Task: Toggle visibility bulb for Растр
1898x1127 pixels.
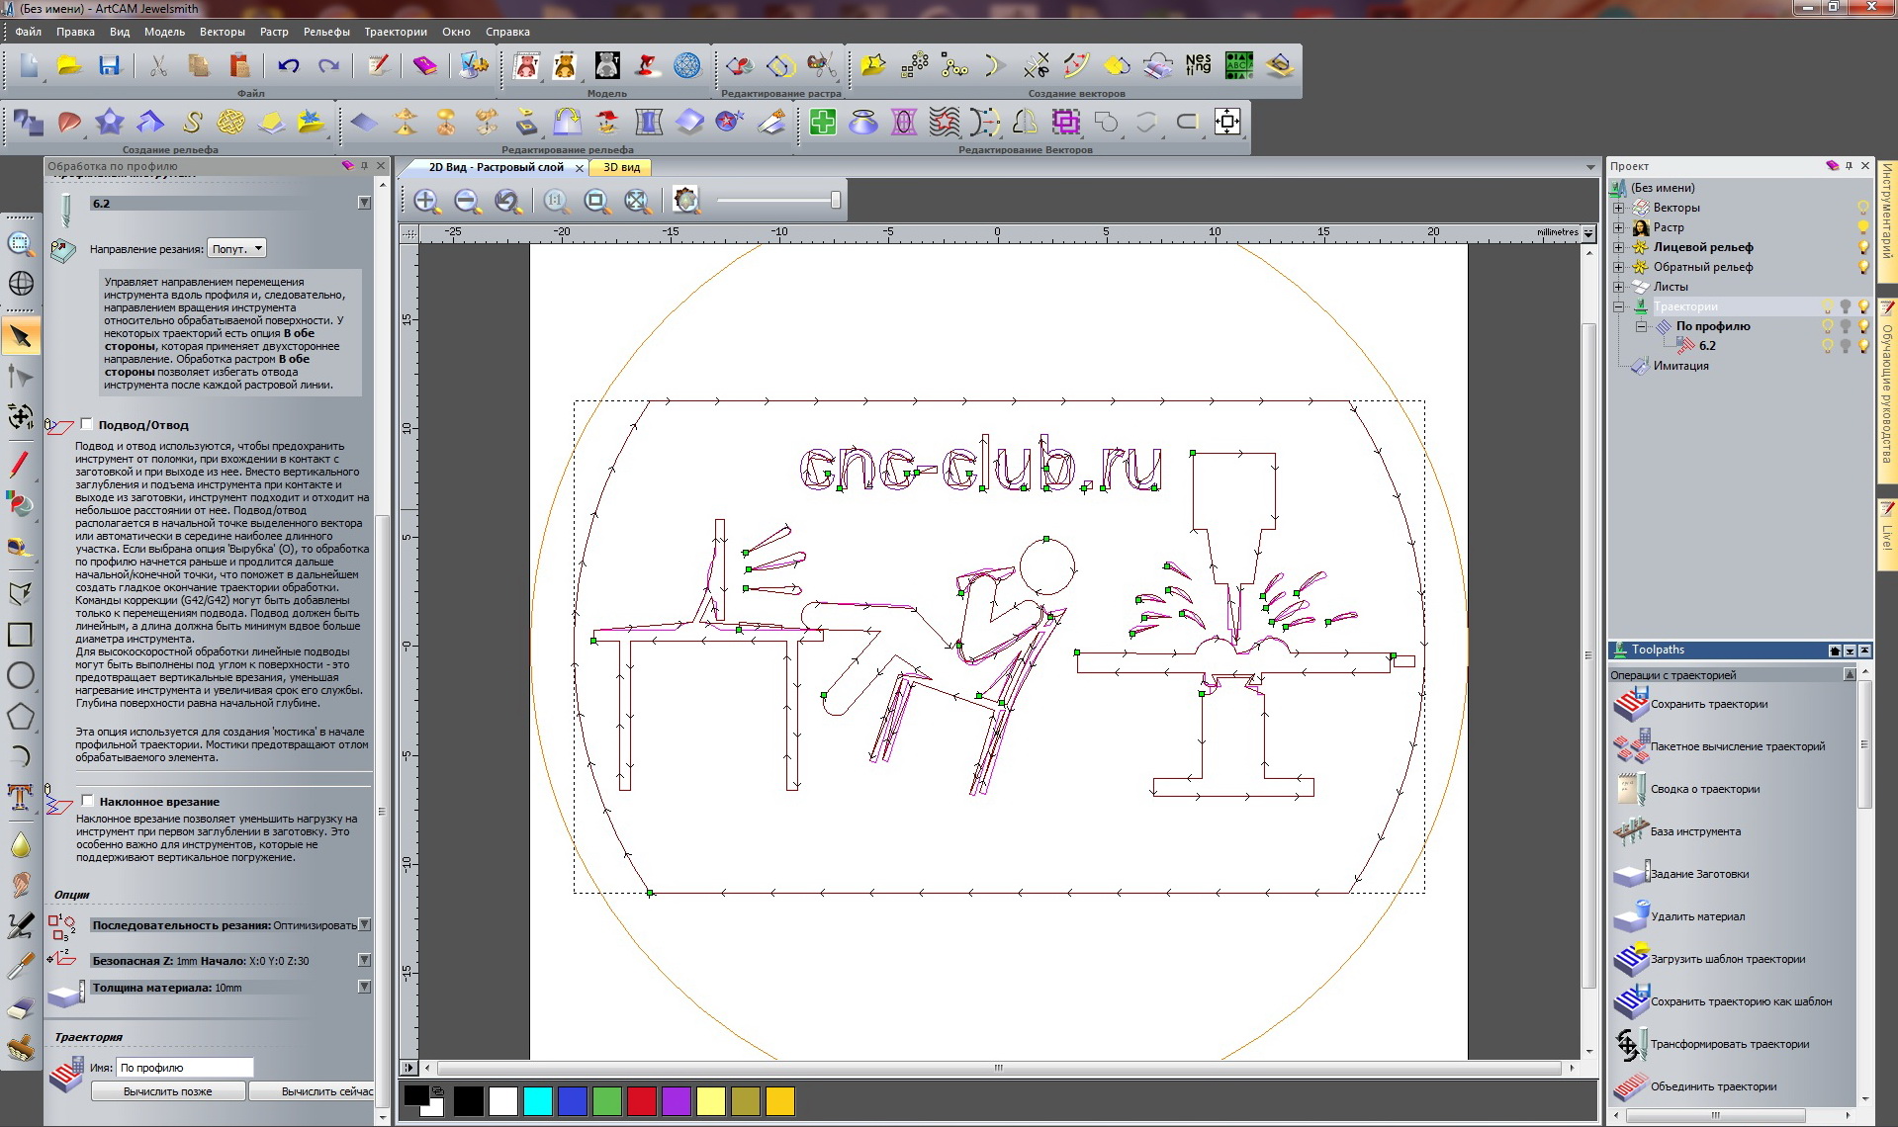Action: click(x=1863, y=227)
